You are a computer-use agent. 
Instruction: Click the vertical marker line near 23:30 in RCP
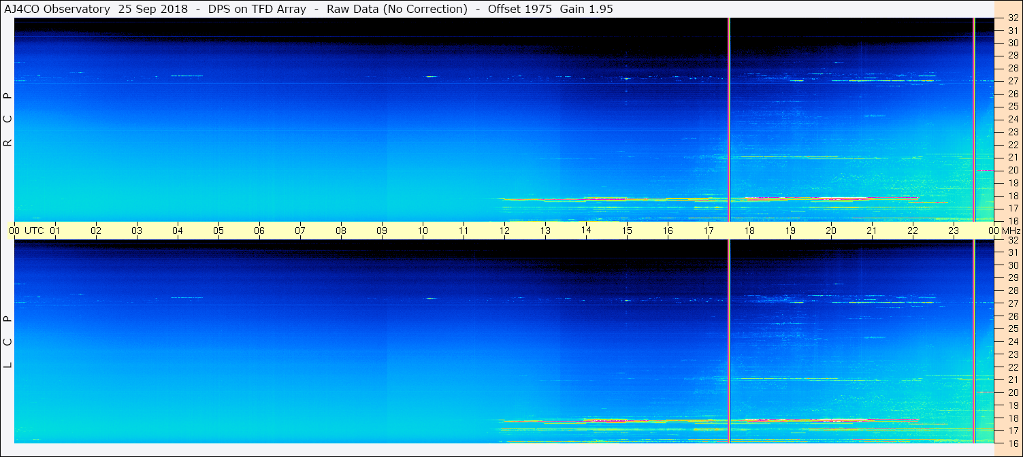click(975, 120)
